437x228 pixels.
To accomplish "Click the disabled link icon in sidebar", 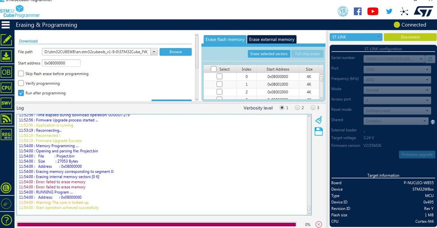I will [6, 204].
